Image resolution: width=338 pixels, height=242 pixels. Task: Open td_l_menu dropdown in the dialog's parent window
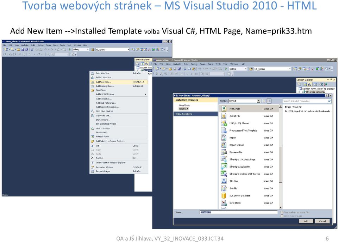(273, 69)
